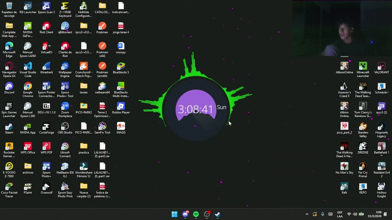The height and width of the screenshot is (220, 392).
Task: Select the Epson Scan 2 desktop icon
Action: coord(47,8)
